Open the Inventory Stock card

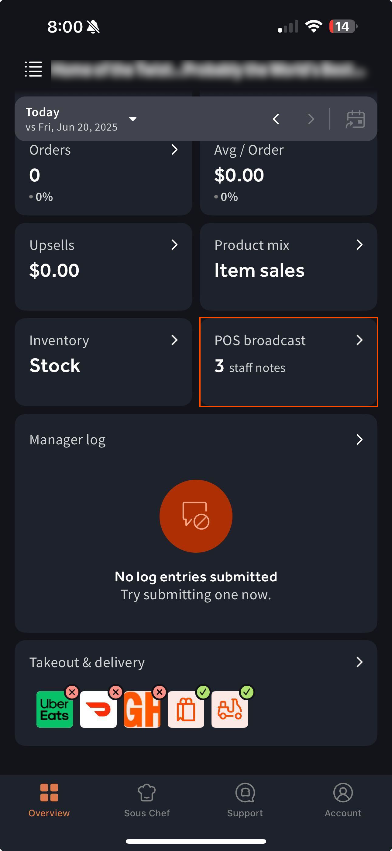[x=103, y=362]
